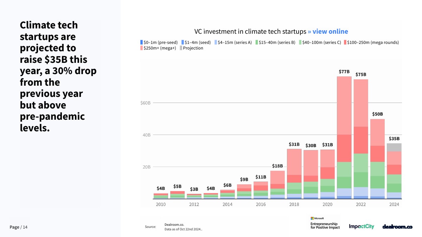
Task: Click the $250m+ (mega+) legend swatch
Action: 141,48
